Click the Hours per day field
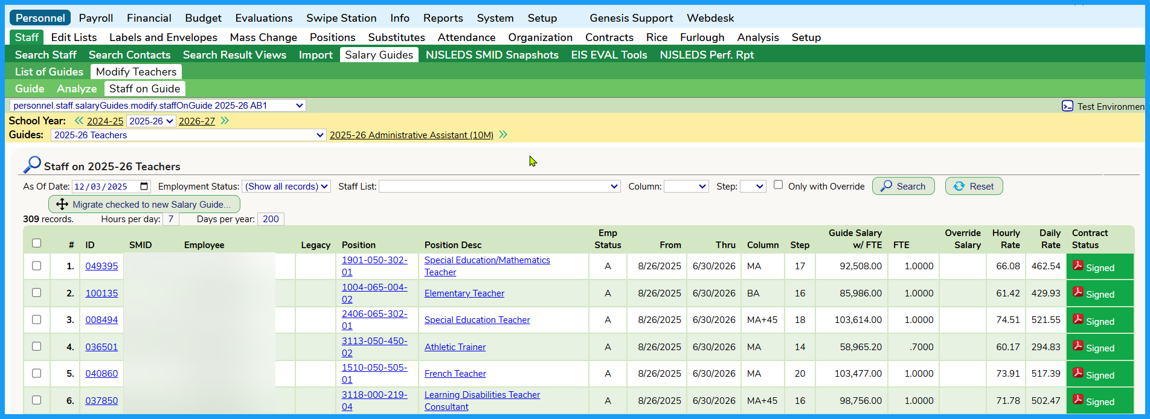 click(171, 219)
